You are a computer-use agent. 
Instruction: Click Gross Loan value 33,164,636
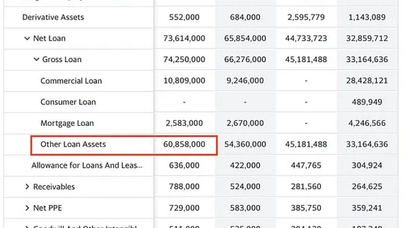pos(367,59)
